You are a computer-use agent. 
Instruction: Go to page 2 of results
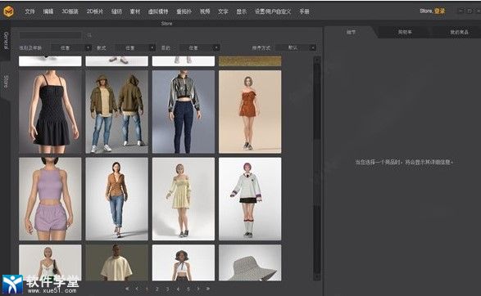point(157,289)
